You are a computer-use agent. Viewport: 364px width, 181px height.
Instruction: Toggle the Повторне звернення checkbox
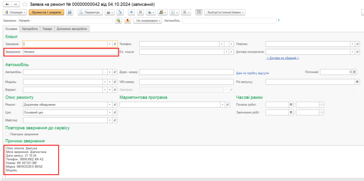tap(7, 134)
